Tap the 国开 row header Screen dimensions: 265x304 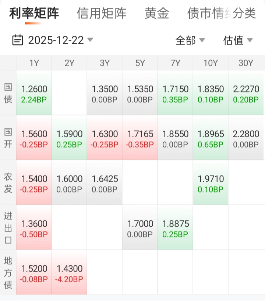8,138
